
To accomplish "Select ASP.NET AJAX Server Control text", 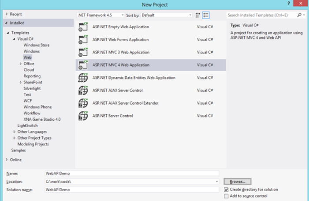I will click(x=117, y=91).
